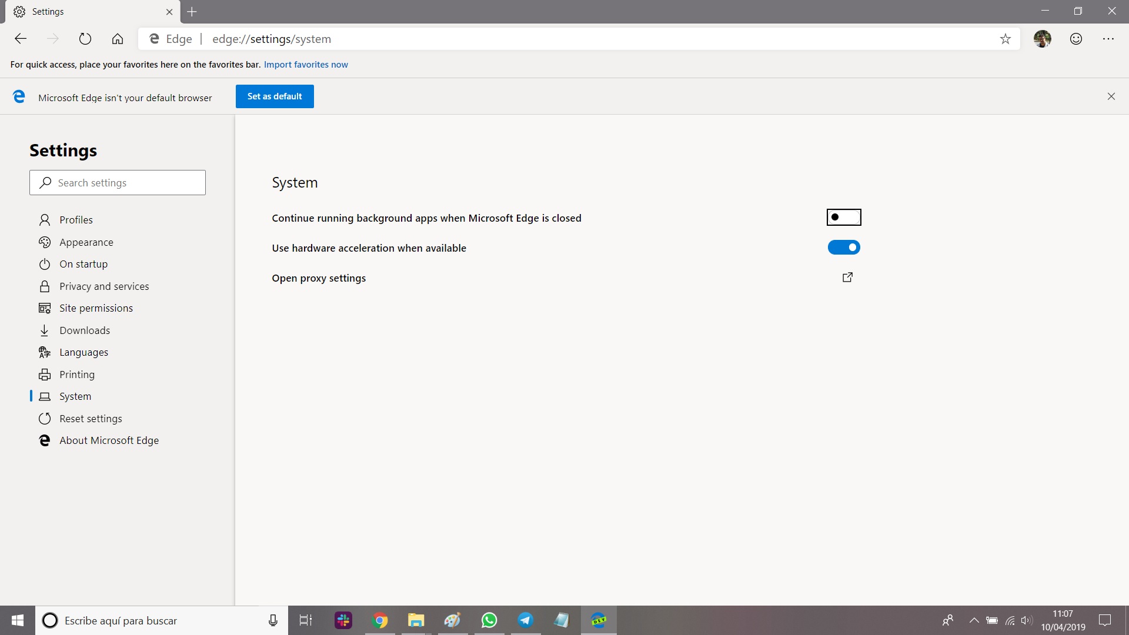Open the Windows Start menu
Image resolution: width=1129 pixels, height=635 pixels.
click(x=18, y=620)
